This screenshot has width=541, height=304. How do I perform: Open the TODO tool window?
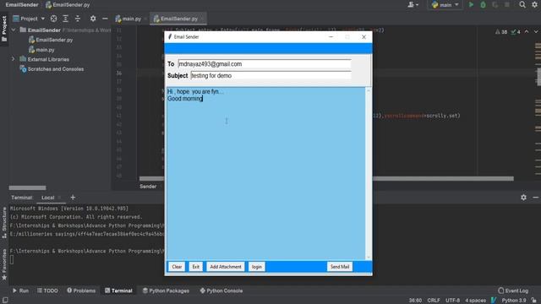47,290
